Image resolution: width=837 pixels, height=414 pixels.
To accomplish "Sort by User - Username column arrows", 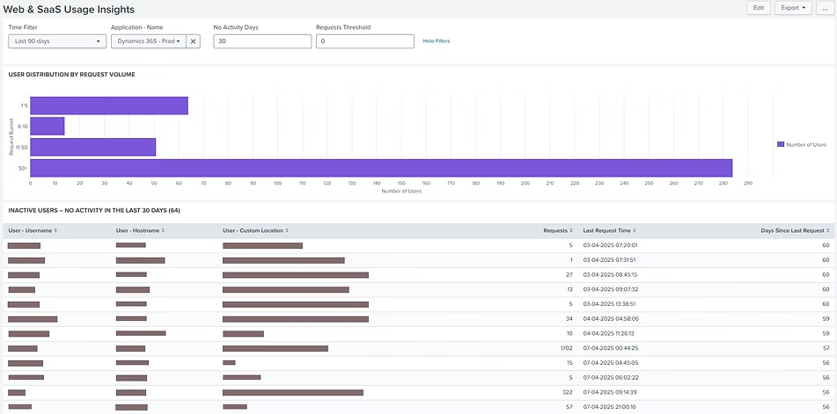I will (x=56, y=230).
